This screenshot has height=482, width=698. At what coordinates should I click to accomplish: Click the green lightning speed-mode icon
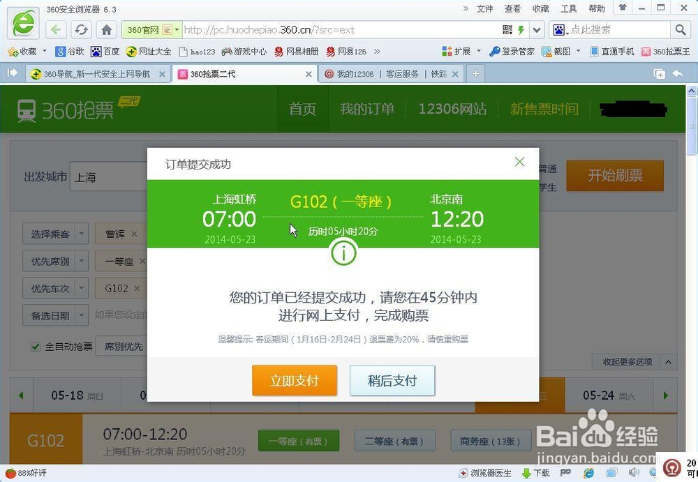pos(521,30)
